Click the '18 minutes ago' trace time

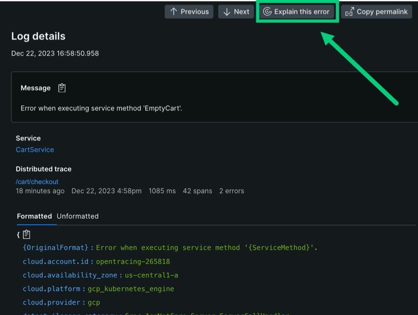[x=40, y=191]
